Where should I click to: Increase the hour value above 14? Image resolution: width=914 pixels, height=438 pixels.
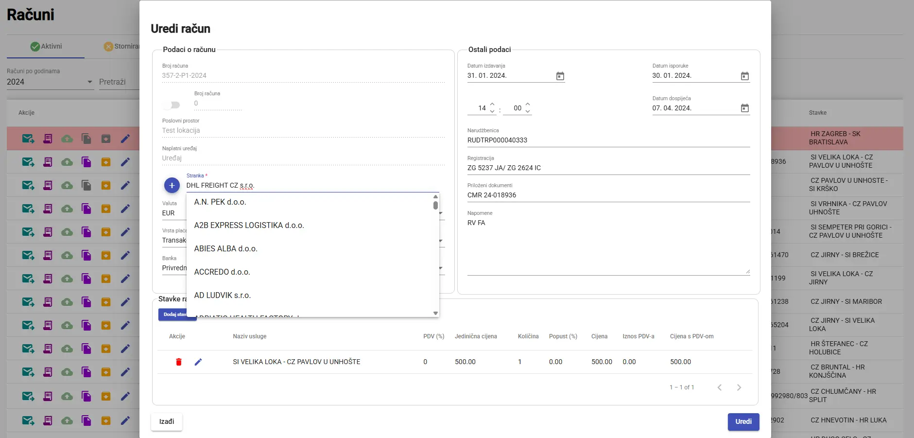(x=492, y=104)
